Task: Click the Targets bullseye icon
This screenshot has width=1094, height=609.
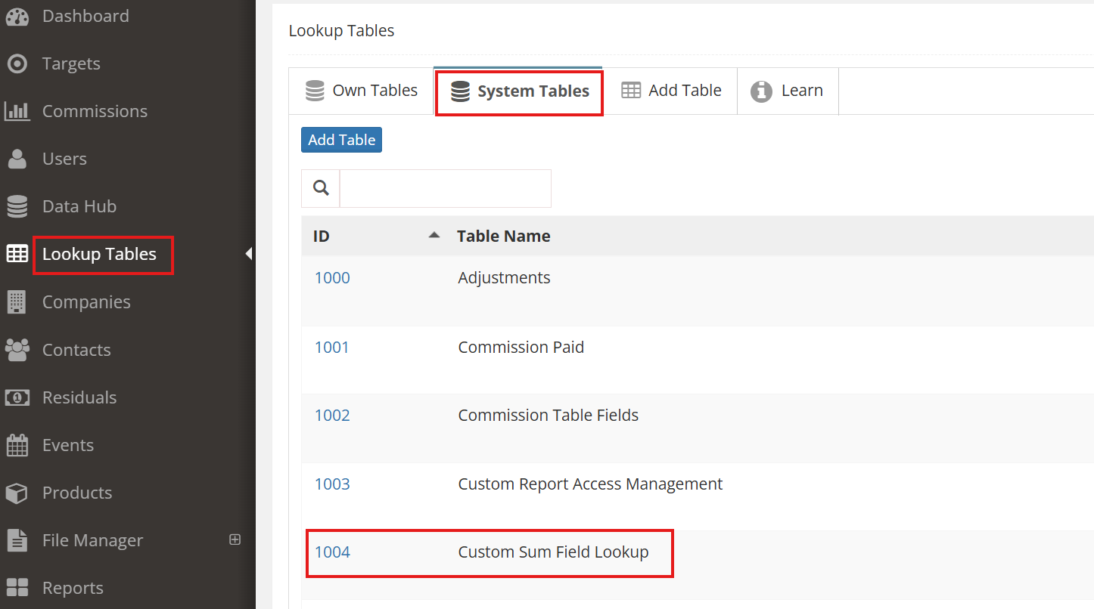Action: (x=17, y=64)
